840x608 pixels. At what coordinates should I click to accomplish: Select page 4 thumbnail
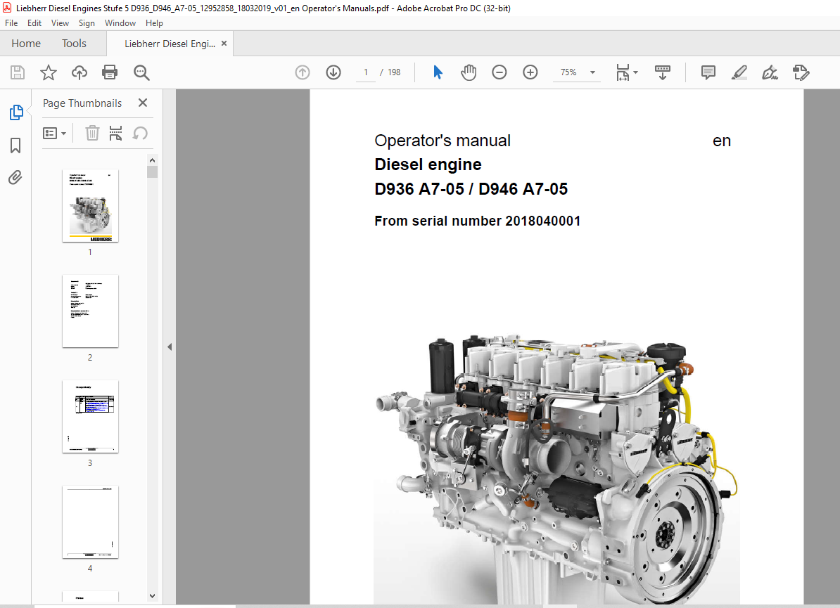tap(90, 522)
